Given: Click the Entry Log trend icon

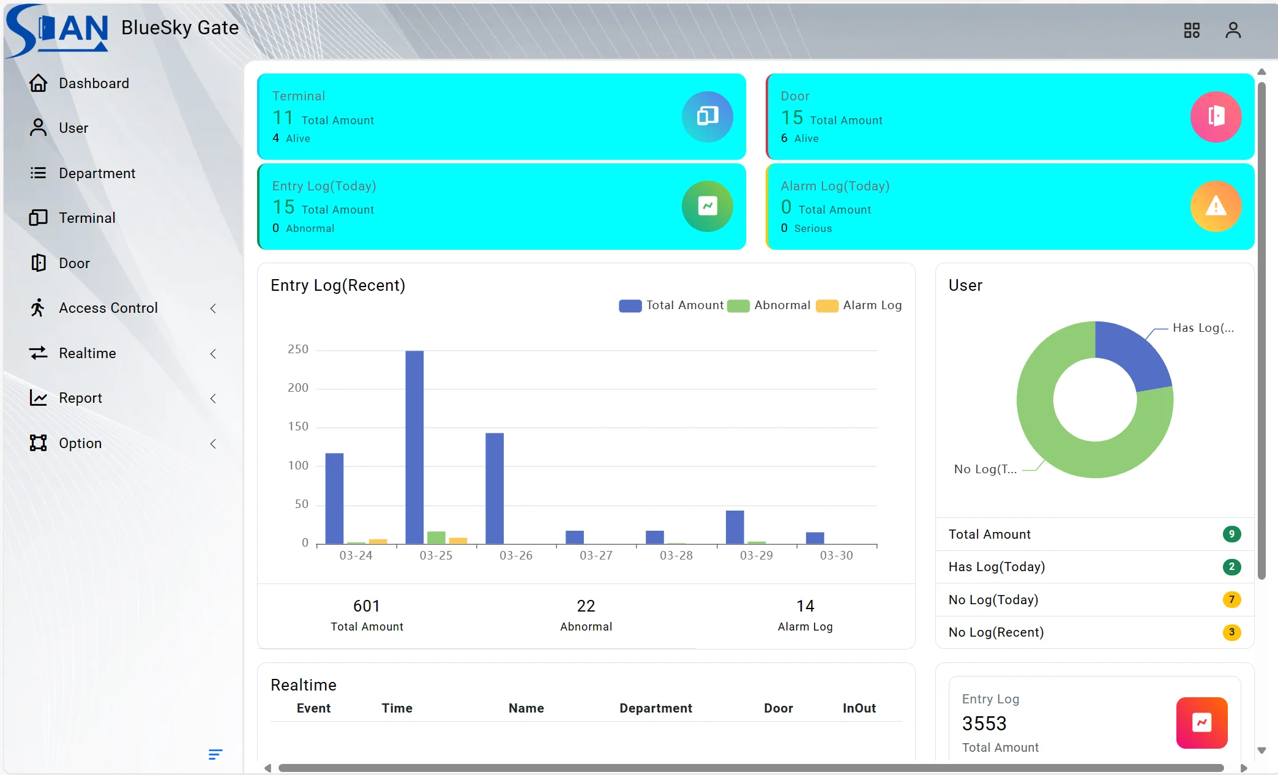Looking at the screenshot, I should [707, 206].
